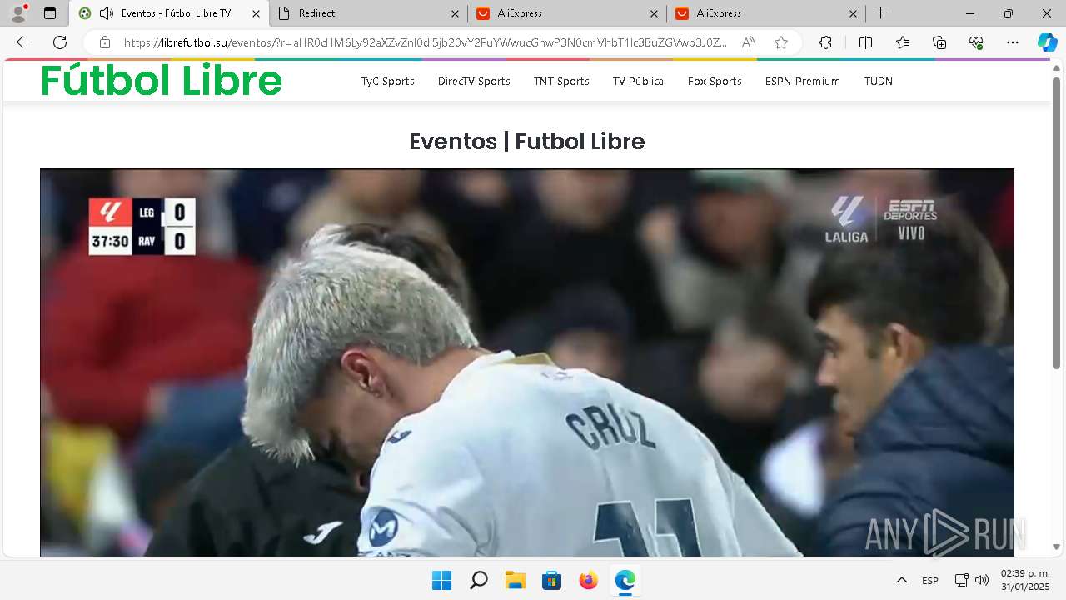The height and width of the screenshot is (600, 1066).
Task: Close the second AliExpress tab
Action: point(853,13)
